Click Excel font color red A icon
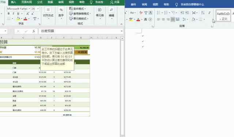 coord(25,19)
